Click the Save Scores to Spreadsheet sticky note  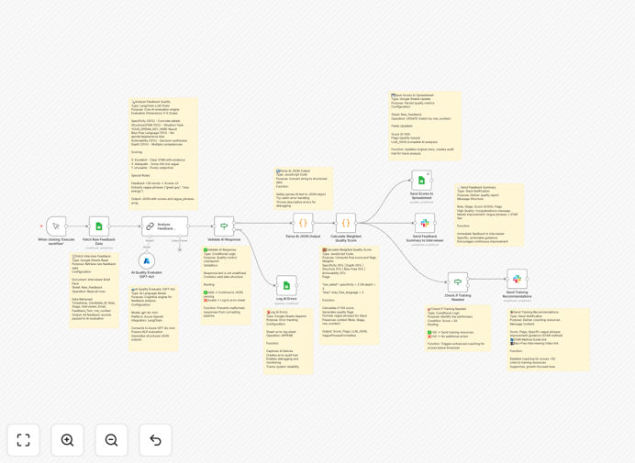[x=425, y=126]
